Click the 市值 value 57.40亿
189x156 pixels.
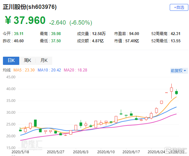[132, 41]
